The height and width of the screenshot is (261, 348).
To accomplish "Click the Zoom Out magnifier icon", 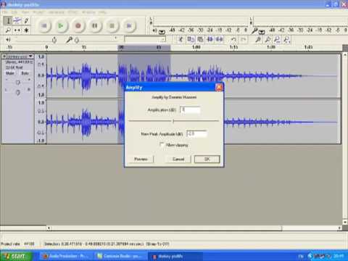I will pyautogui.click(x=268, y=39).
